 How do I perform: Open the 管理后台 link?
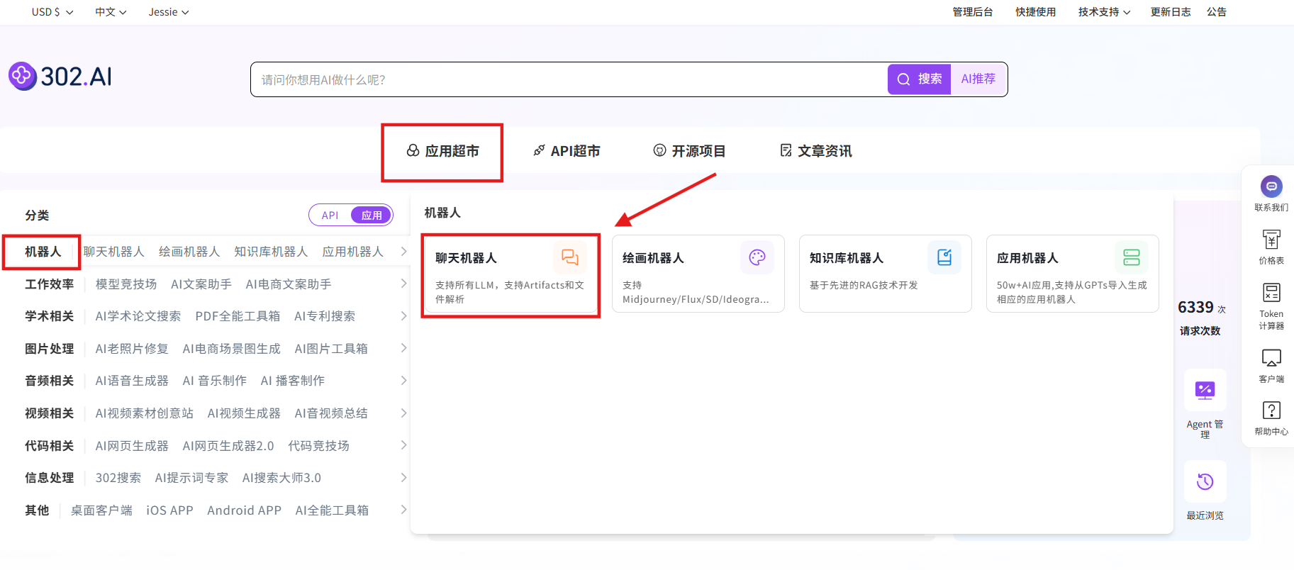(x=972, y=12)
